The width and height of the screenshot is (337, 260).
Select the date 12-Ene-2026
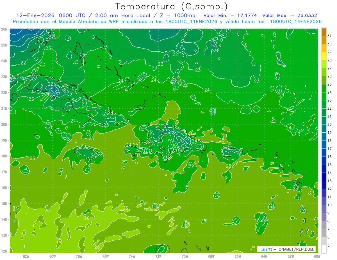click(x=35, y=15)
